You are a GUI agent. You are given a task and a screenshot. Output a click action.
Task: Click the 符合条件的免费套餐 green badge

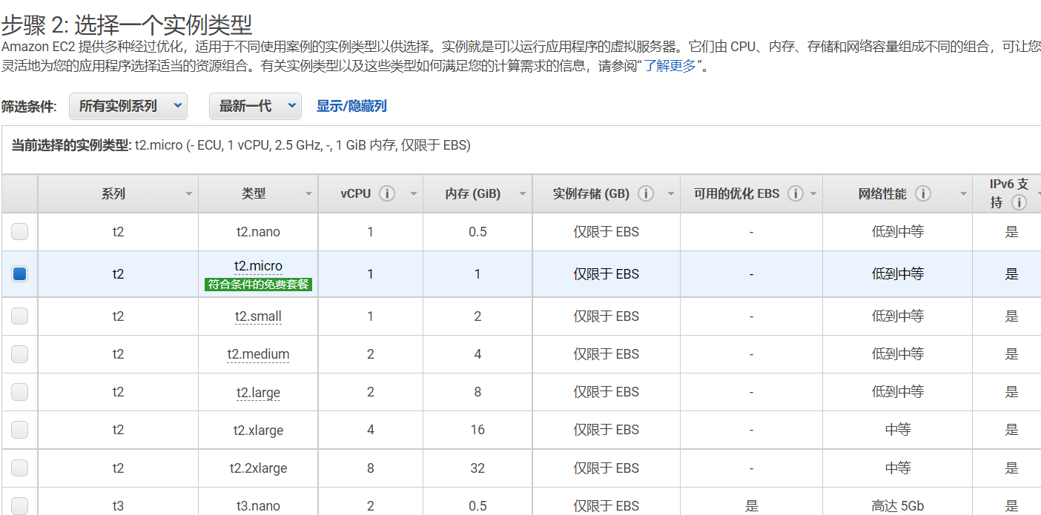pyautogui.click(x=258, y=284)
